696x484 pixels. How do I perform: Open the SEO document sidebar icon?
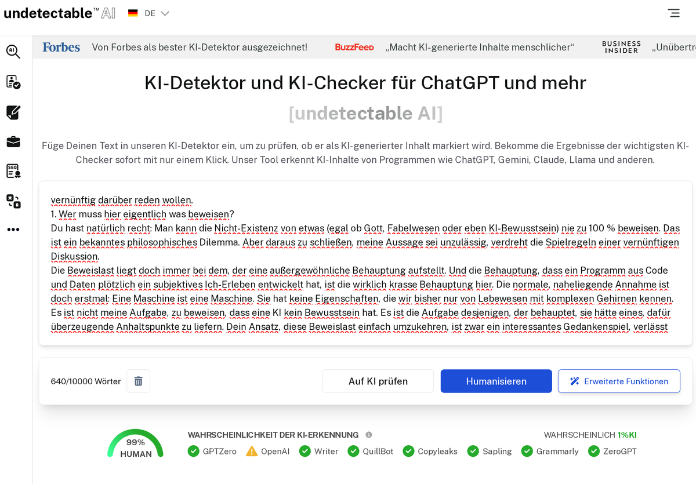13,171
